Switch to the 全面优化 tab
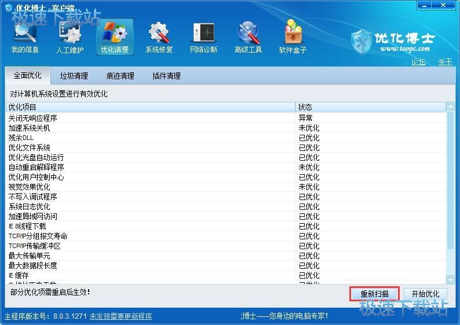This screenshot has height=325, width=460. coord(28,76)
